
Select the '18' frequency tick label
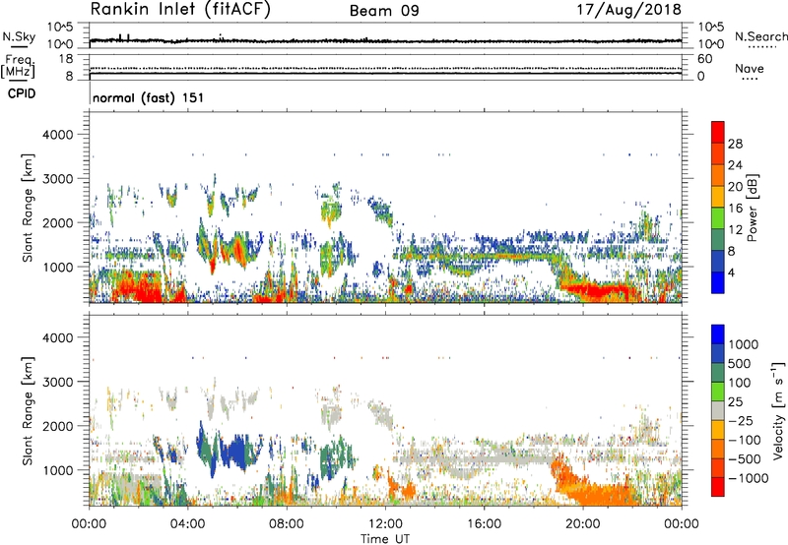(x=66, y=59)
